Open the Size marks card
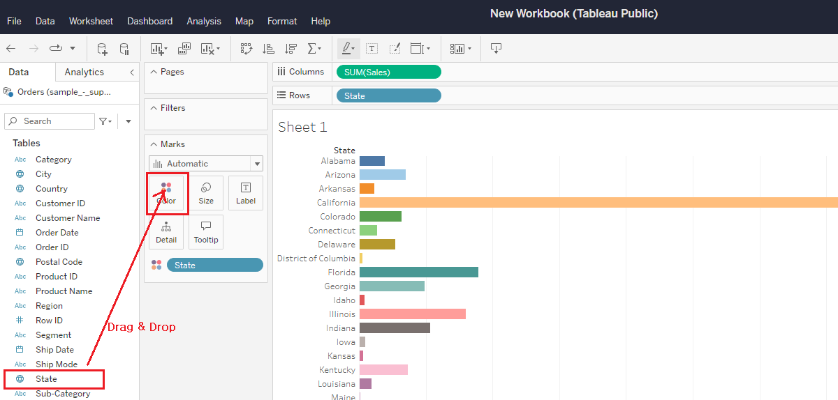 [x=206, y=193]
